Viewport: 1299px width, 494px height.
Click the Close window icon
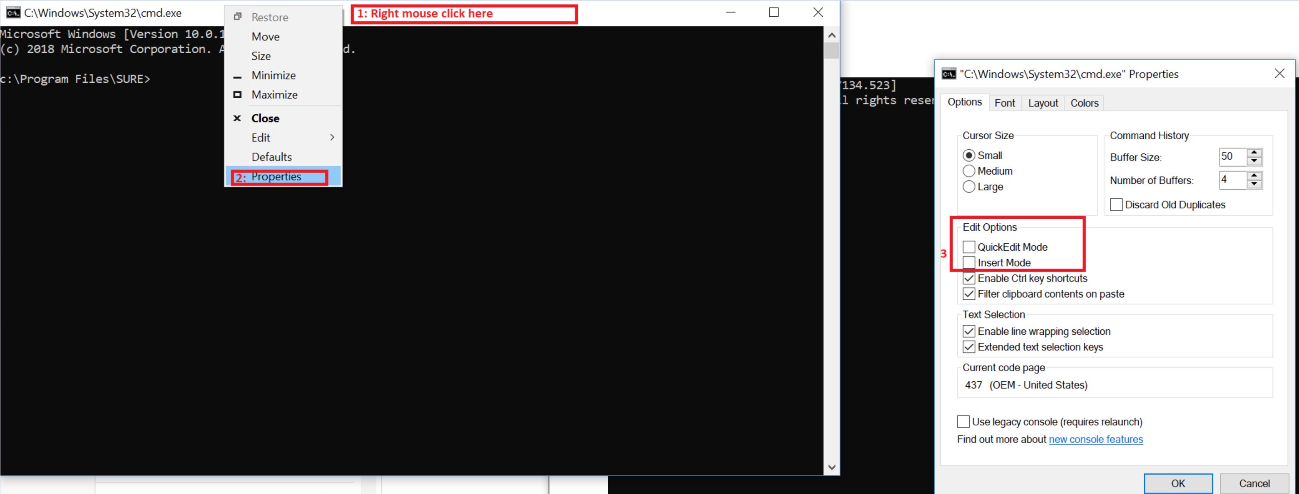tap(818, 12)
